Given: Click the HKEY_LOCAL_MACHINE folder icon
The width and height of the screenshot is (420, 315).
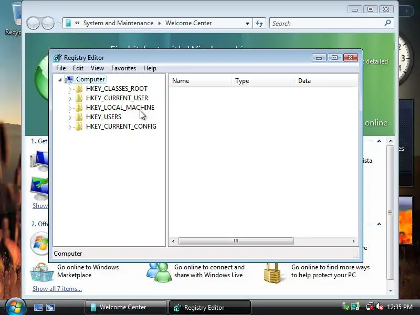Looking at the screenshot, I should click(x=79, y=108).
